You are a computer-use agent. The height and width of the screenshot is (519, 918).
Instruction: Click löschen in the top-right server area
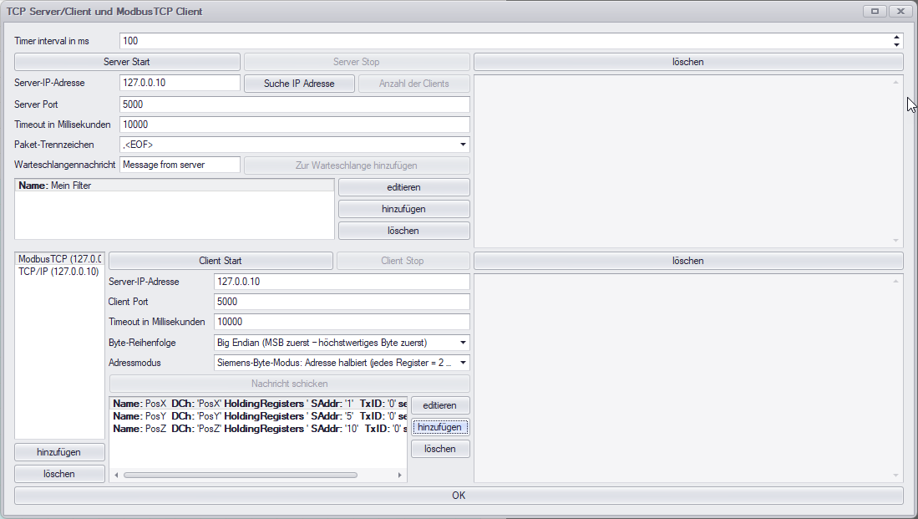(687, 61)
